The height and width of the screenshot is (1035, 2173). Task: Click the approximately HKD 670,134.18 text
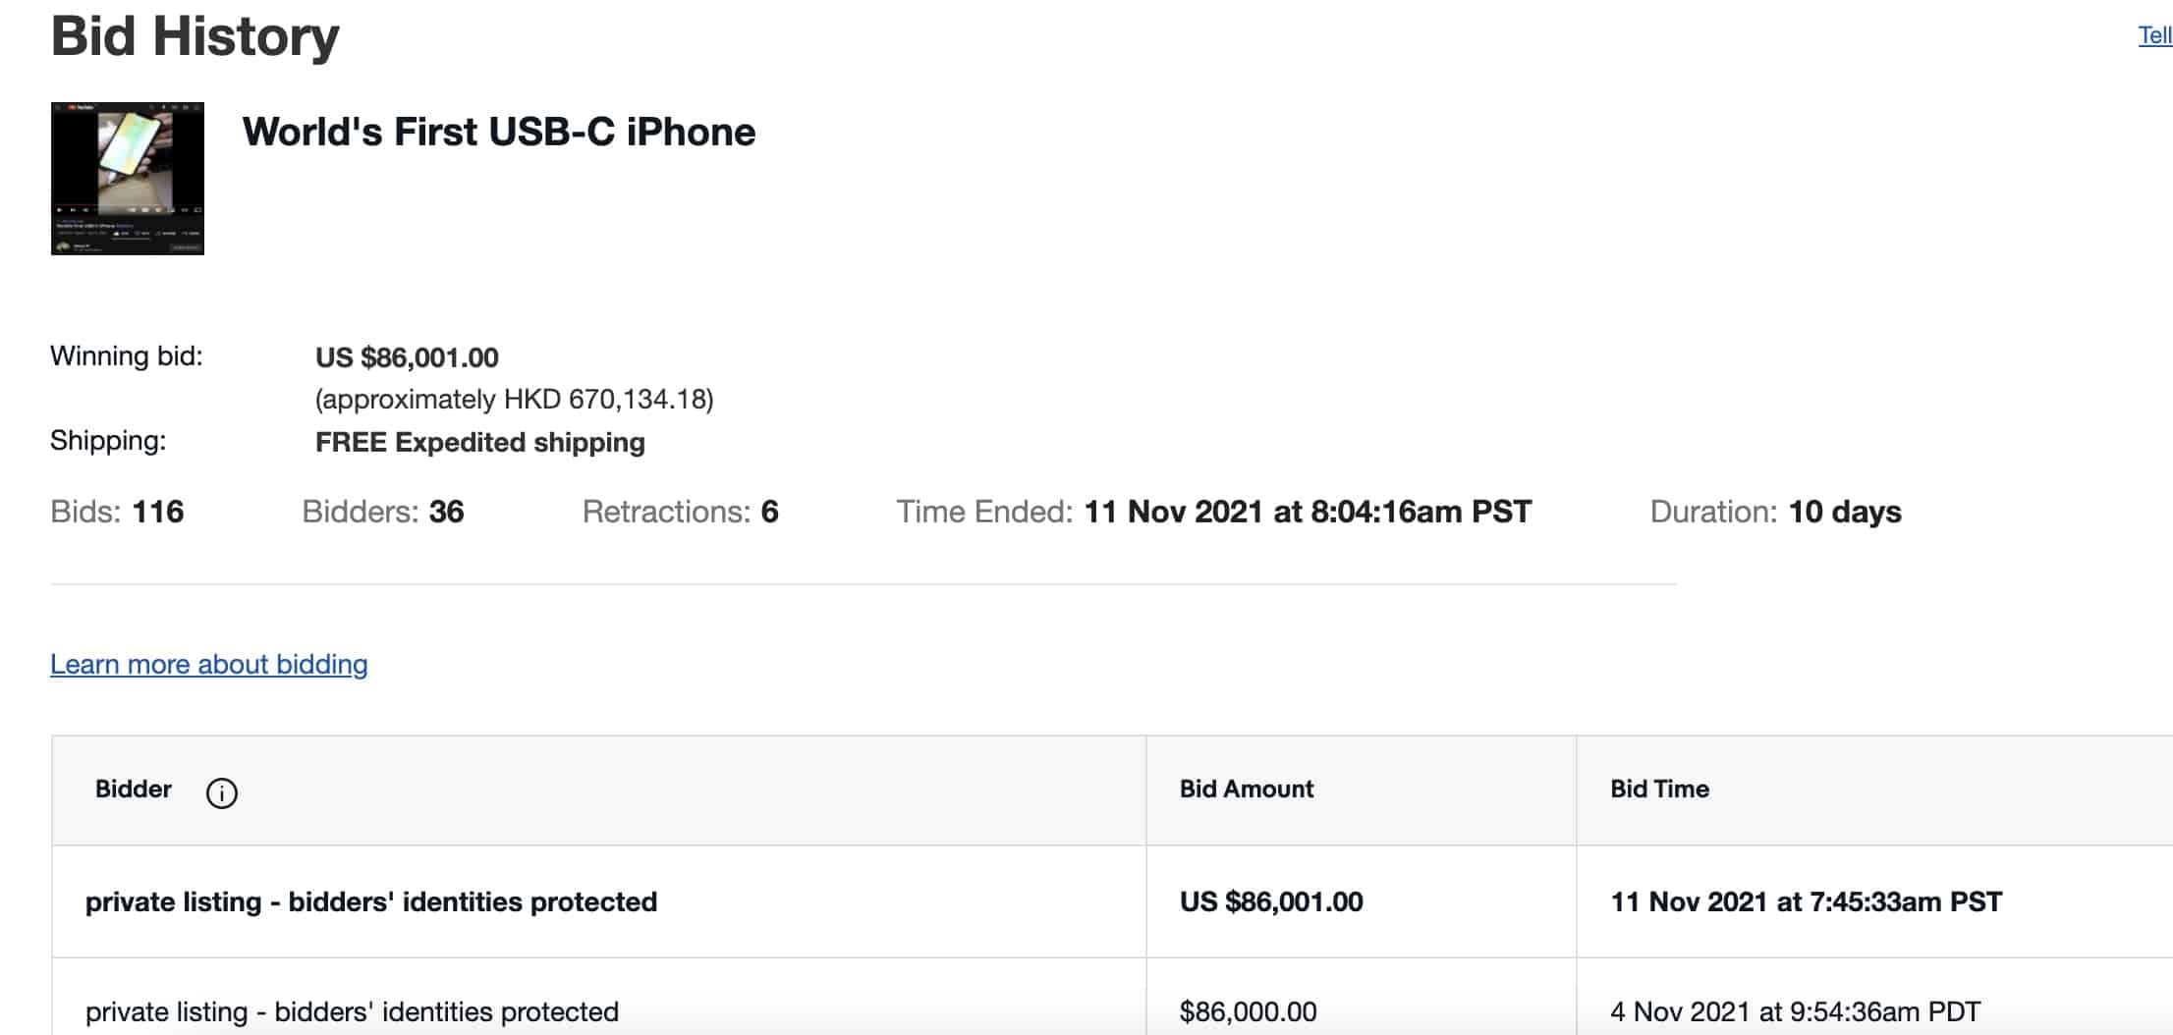(x=514, y=400)
